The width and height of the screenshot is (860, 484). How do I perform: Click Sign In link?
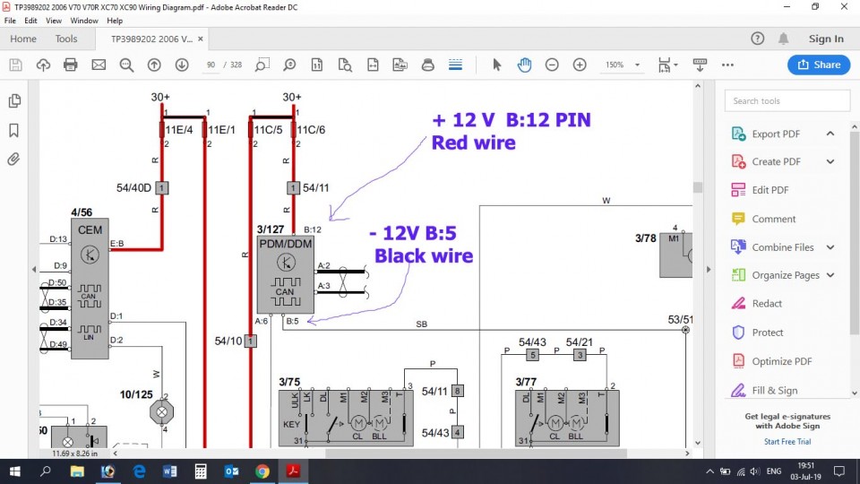[x=826, y=39]
